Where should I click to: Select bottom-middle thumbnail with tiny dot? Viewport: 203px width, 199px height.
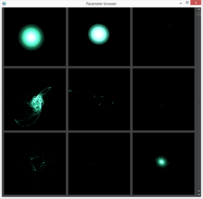(x=99, y=164)
